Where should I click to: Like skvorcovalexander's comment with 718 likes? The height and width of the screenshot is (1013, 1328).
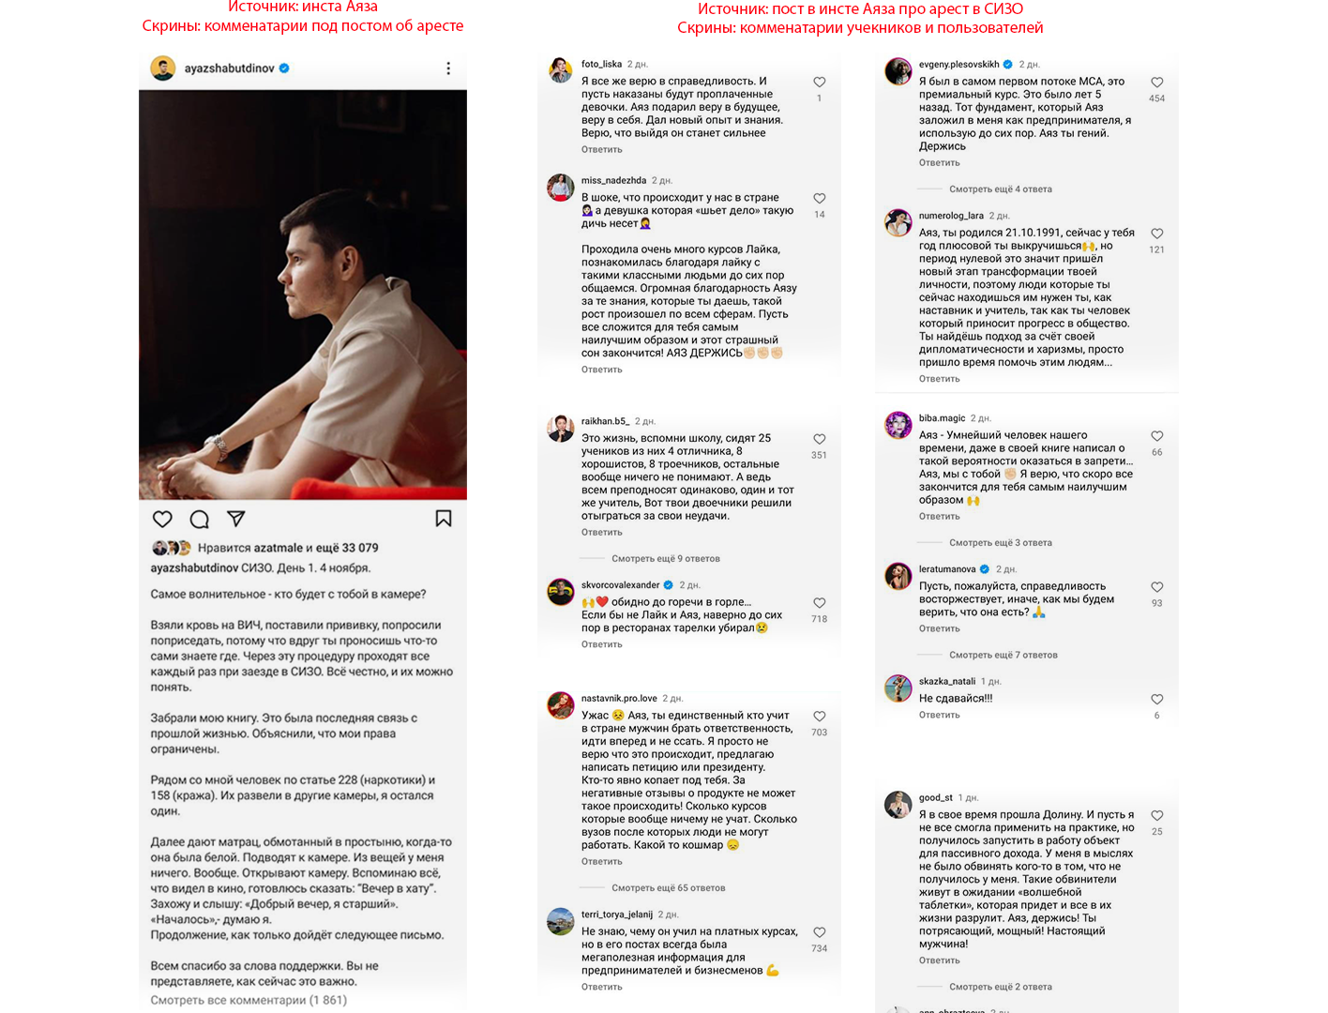point(819,603)
